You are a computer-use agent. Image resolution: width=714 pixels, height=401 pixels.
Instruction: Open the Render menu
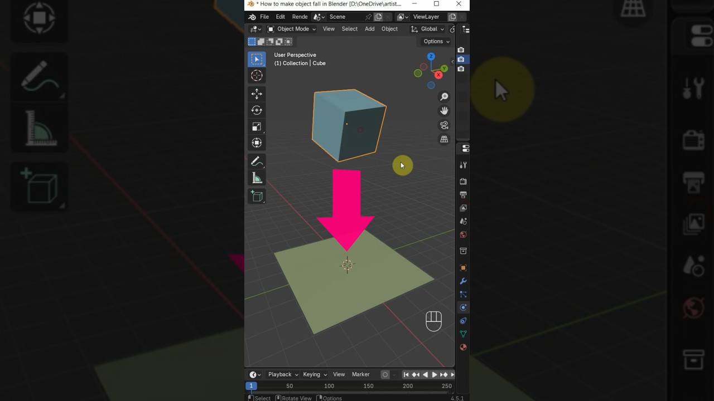coord(300,17)
